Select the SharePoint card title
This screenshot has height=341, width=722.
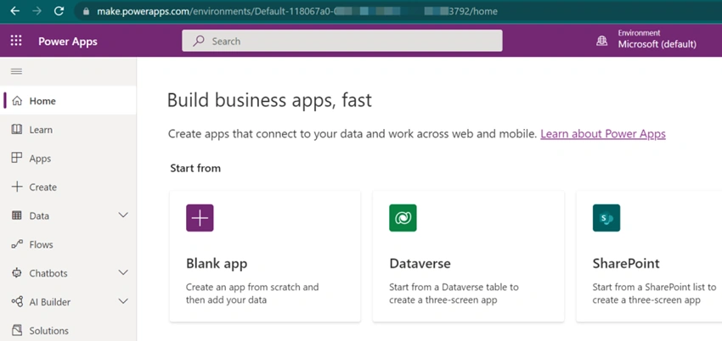coord(626,263)
